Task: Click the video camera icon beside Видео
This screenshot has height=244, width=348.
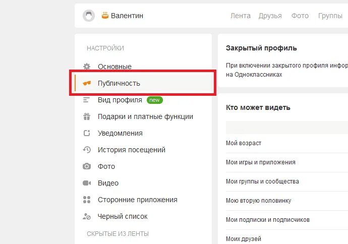Action: (x=87, y=183)
